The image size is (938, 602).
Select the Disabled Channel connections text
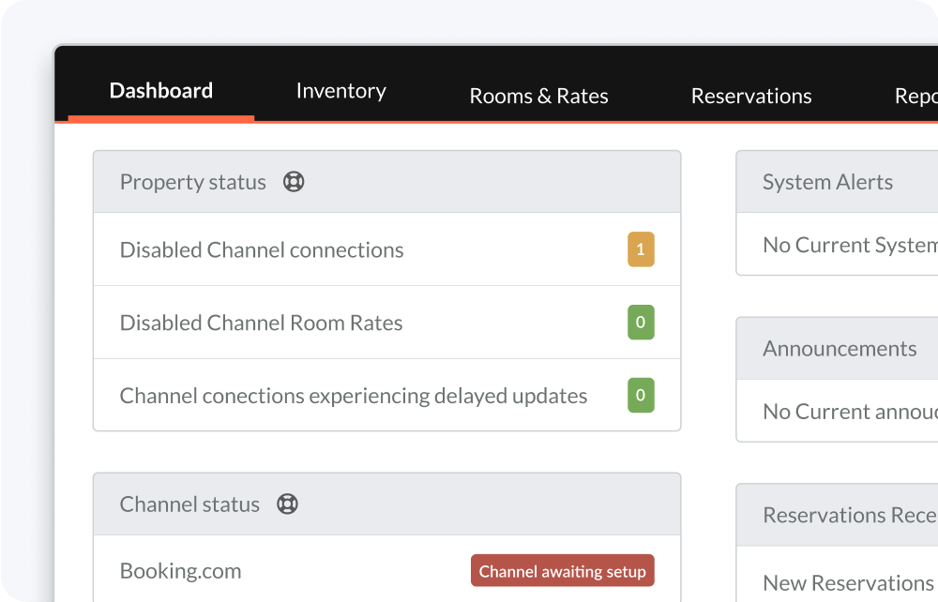pyautogui.click(x=262, y=249)
